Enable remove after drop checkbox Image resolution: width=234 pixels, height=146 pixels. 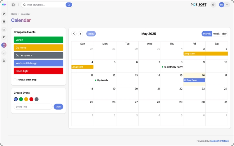(15, 80)
